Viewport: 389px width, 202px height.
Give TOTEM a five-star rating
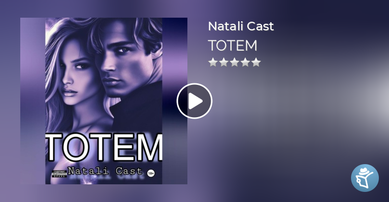[256, 62]
